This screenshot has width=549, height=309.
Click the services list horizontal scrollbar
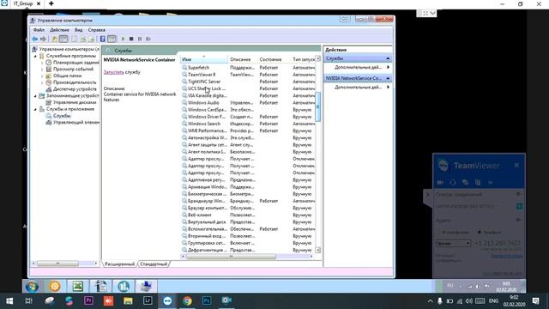[x=231, y=257]
